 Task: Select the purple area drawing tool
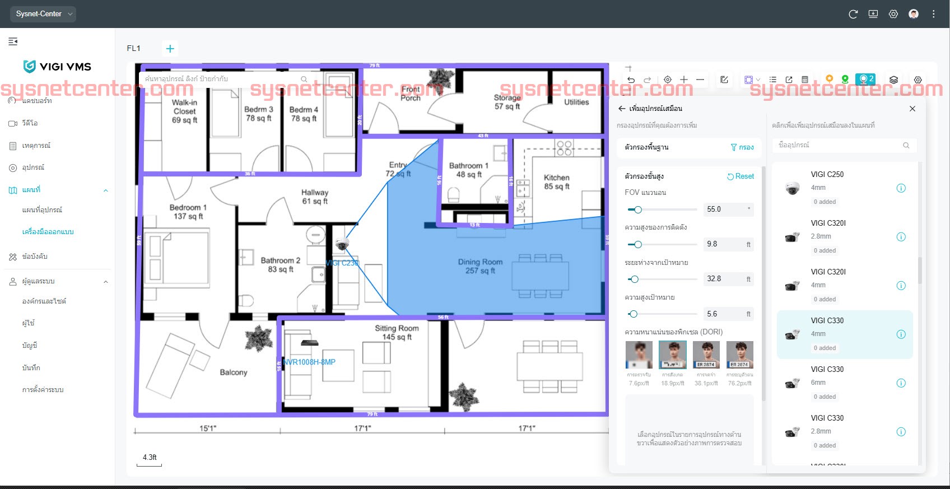[748, 80]
